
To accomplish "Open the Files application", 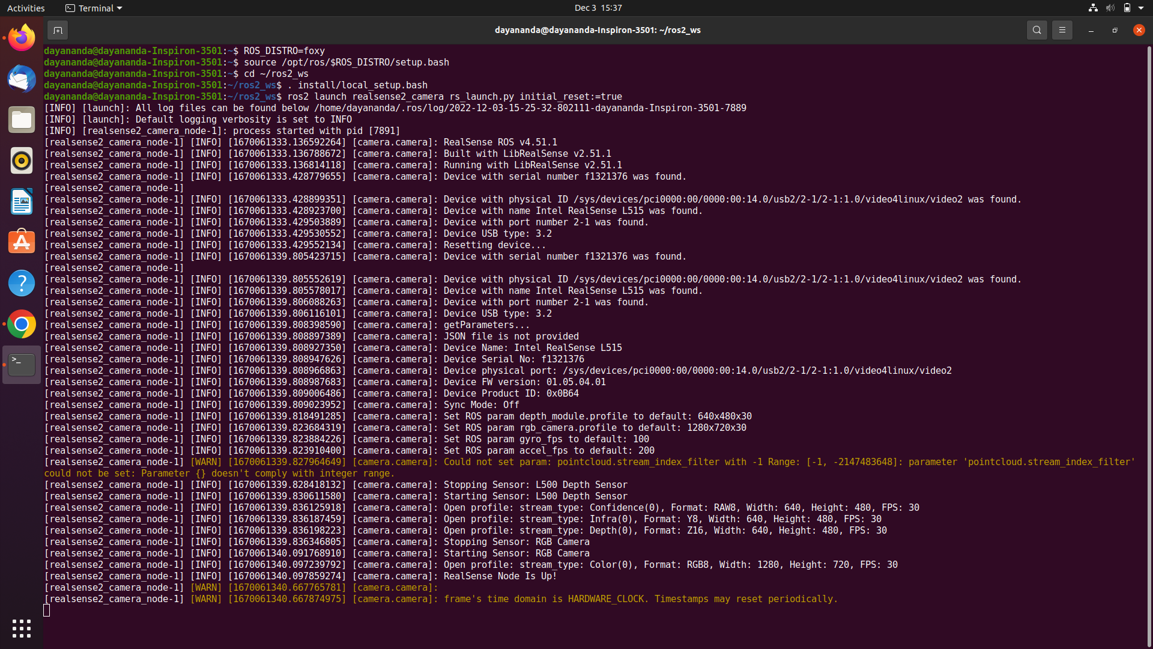I will tap(21, 120).
